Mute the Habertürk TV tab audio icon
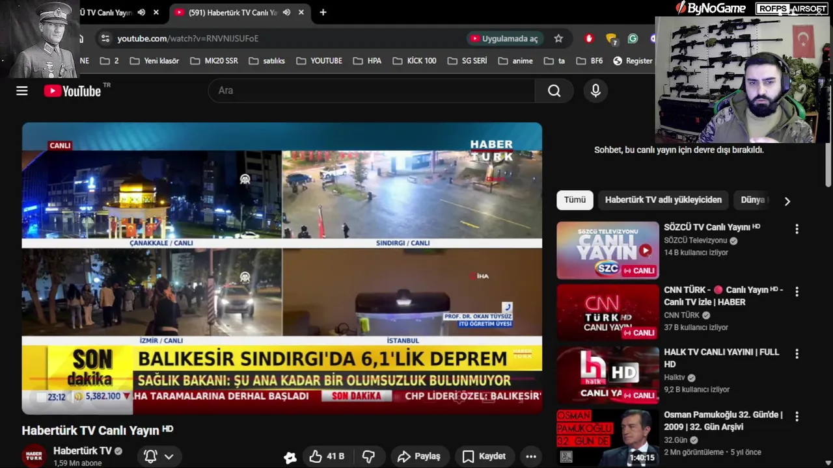The image size is (833, 468). 286,12
